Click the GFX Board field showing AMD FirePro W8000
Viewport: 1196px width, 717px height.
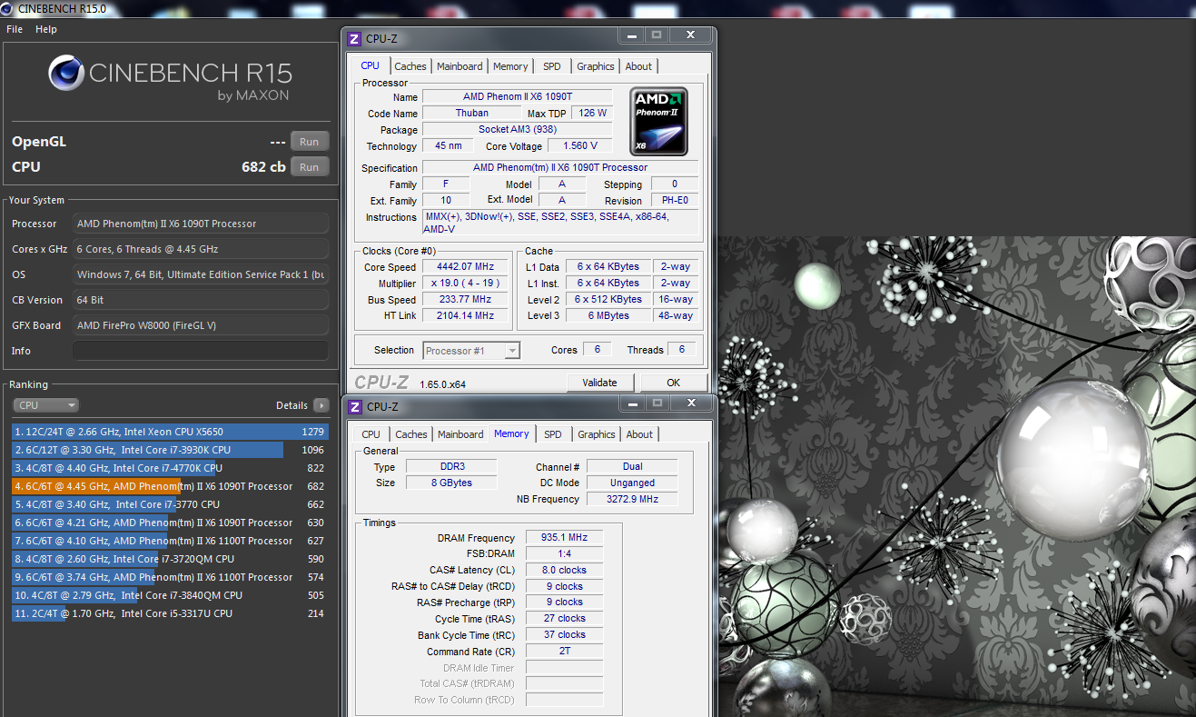(x=200, y=325)
